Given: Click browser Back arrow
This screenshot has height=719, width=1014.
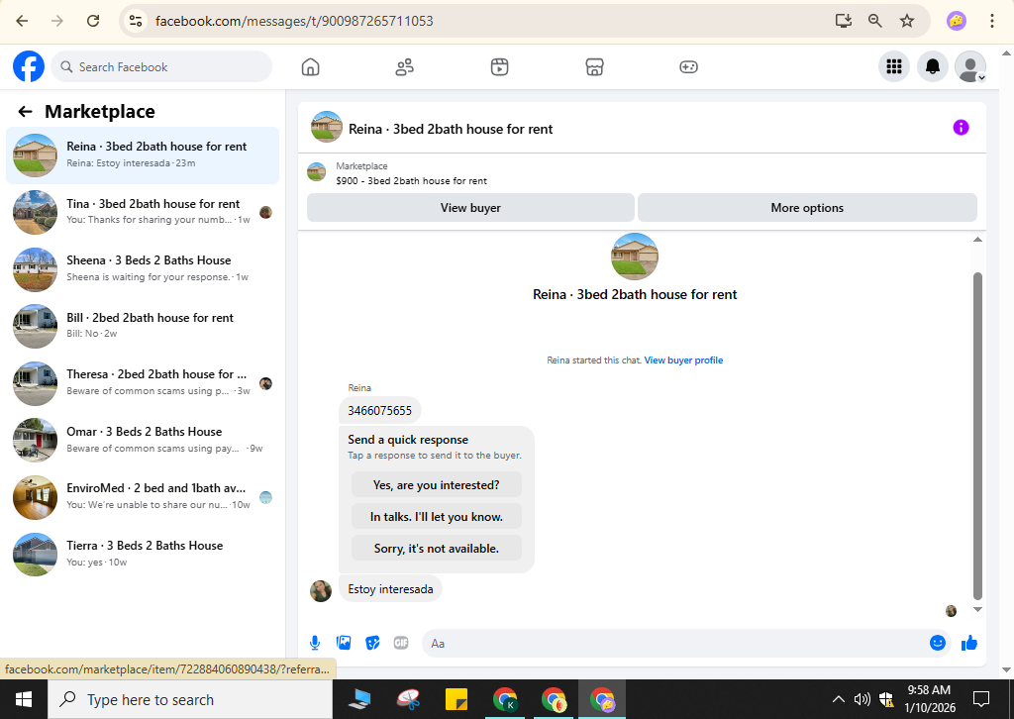Looking at the screenshot, I should coord(22,21).
